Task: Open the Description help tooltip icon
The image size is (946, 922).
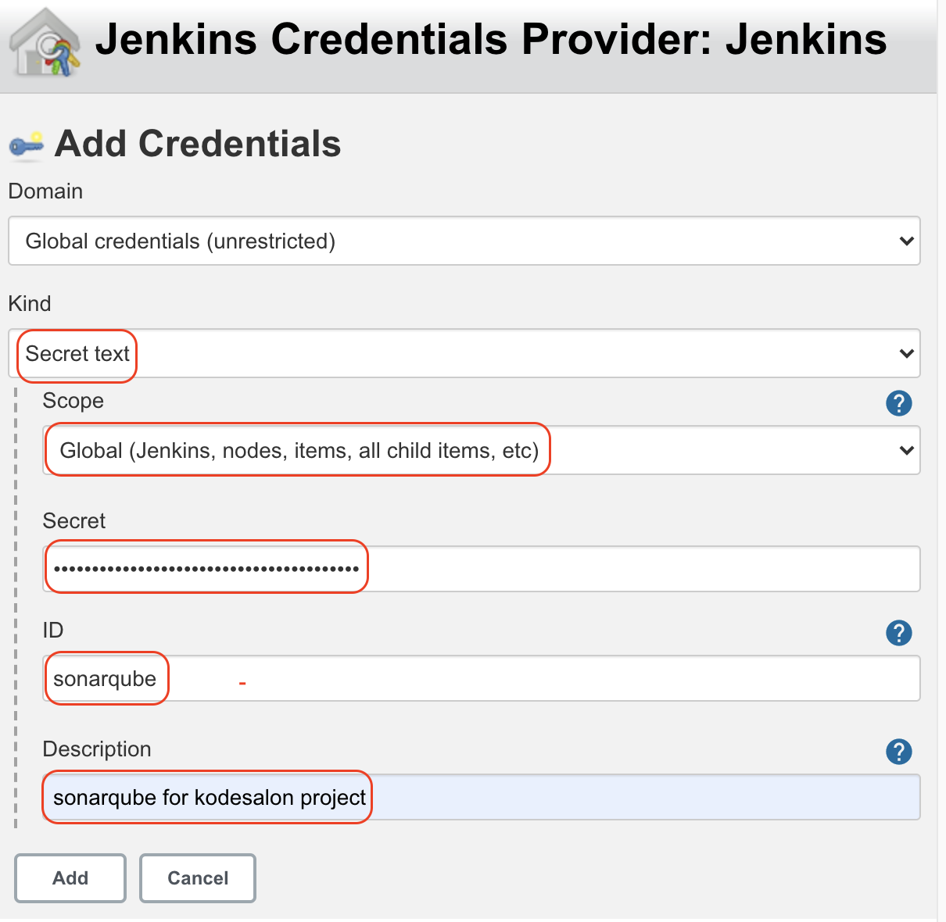Action: coord(899,752)
